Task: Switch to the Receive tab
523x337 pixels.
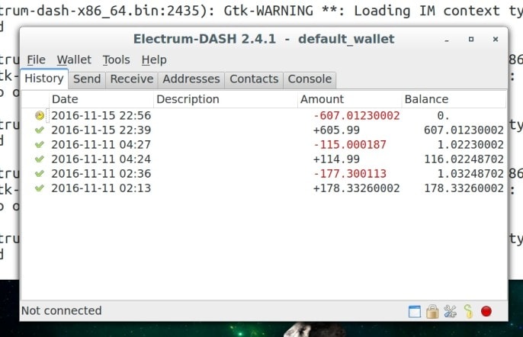Action: pos(132,79)
